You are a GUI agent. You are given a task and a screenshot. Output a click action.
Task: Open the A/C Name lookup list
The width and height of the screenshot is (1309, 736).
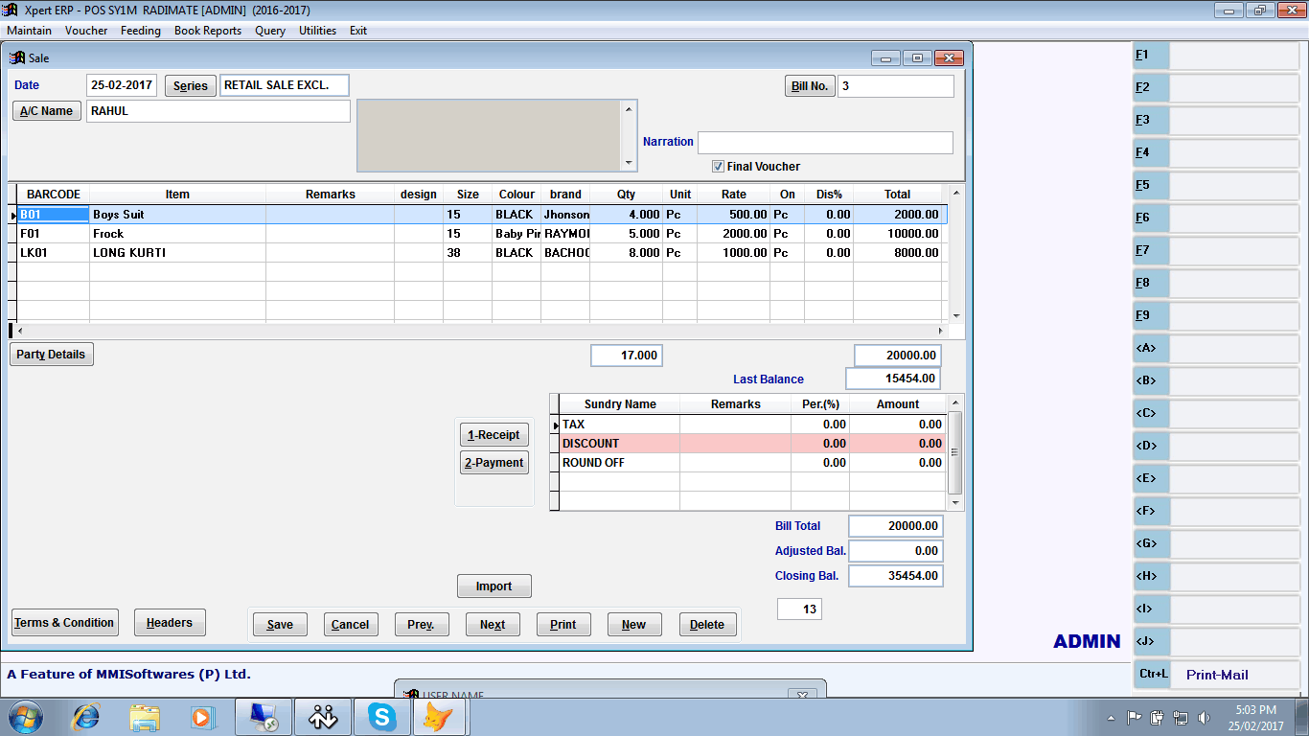47,111
